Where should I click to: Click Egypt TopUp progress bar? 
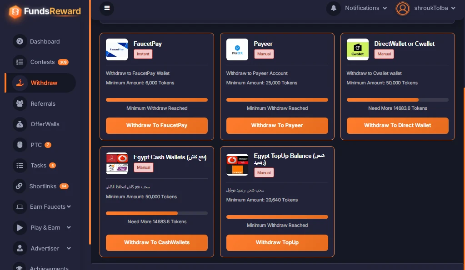click(277, 217)
